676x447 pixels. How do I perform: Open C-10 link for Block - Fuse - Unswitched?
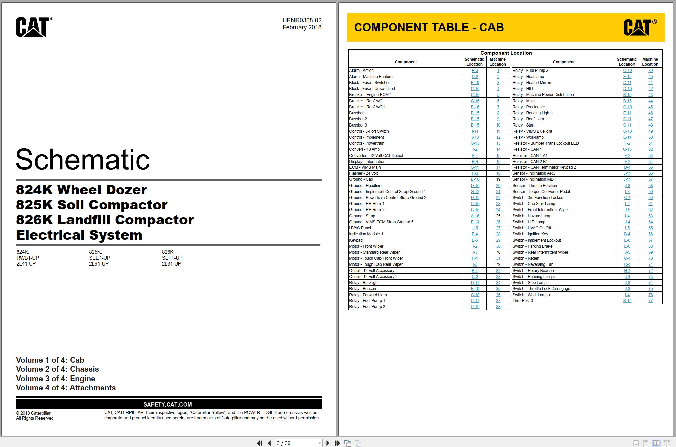(475, 89)
